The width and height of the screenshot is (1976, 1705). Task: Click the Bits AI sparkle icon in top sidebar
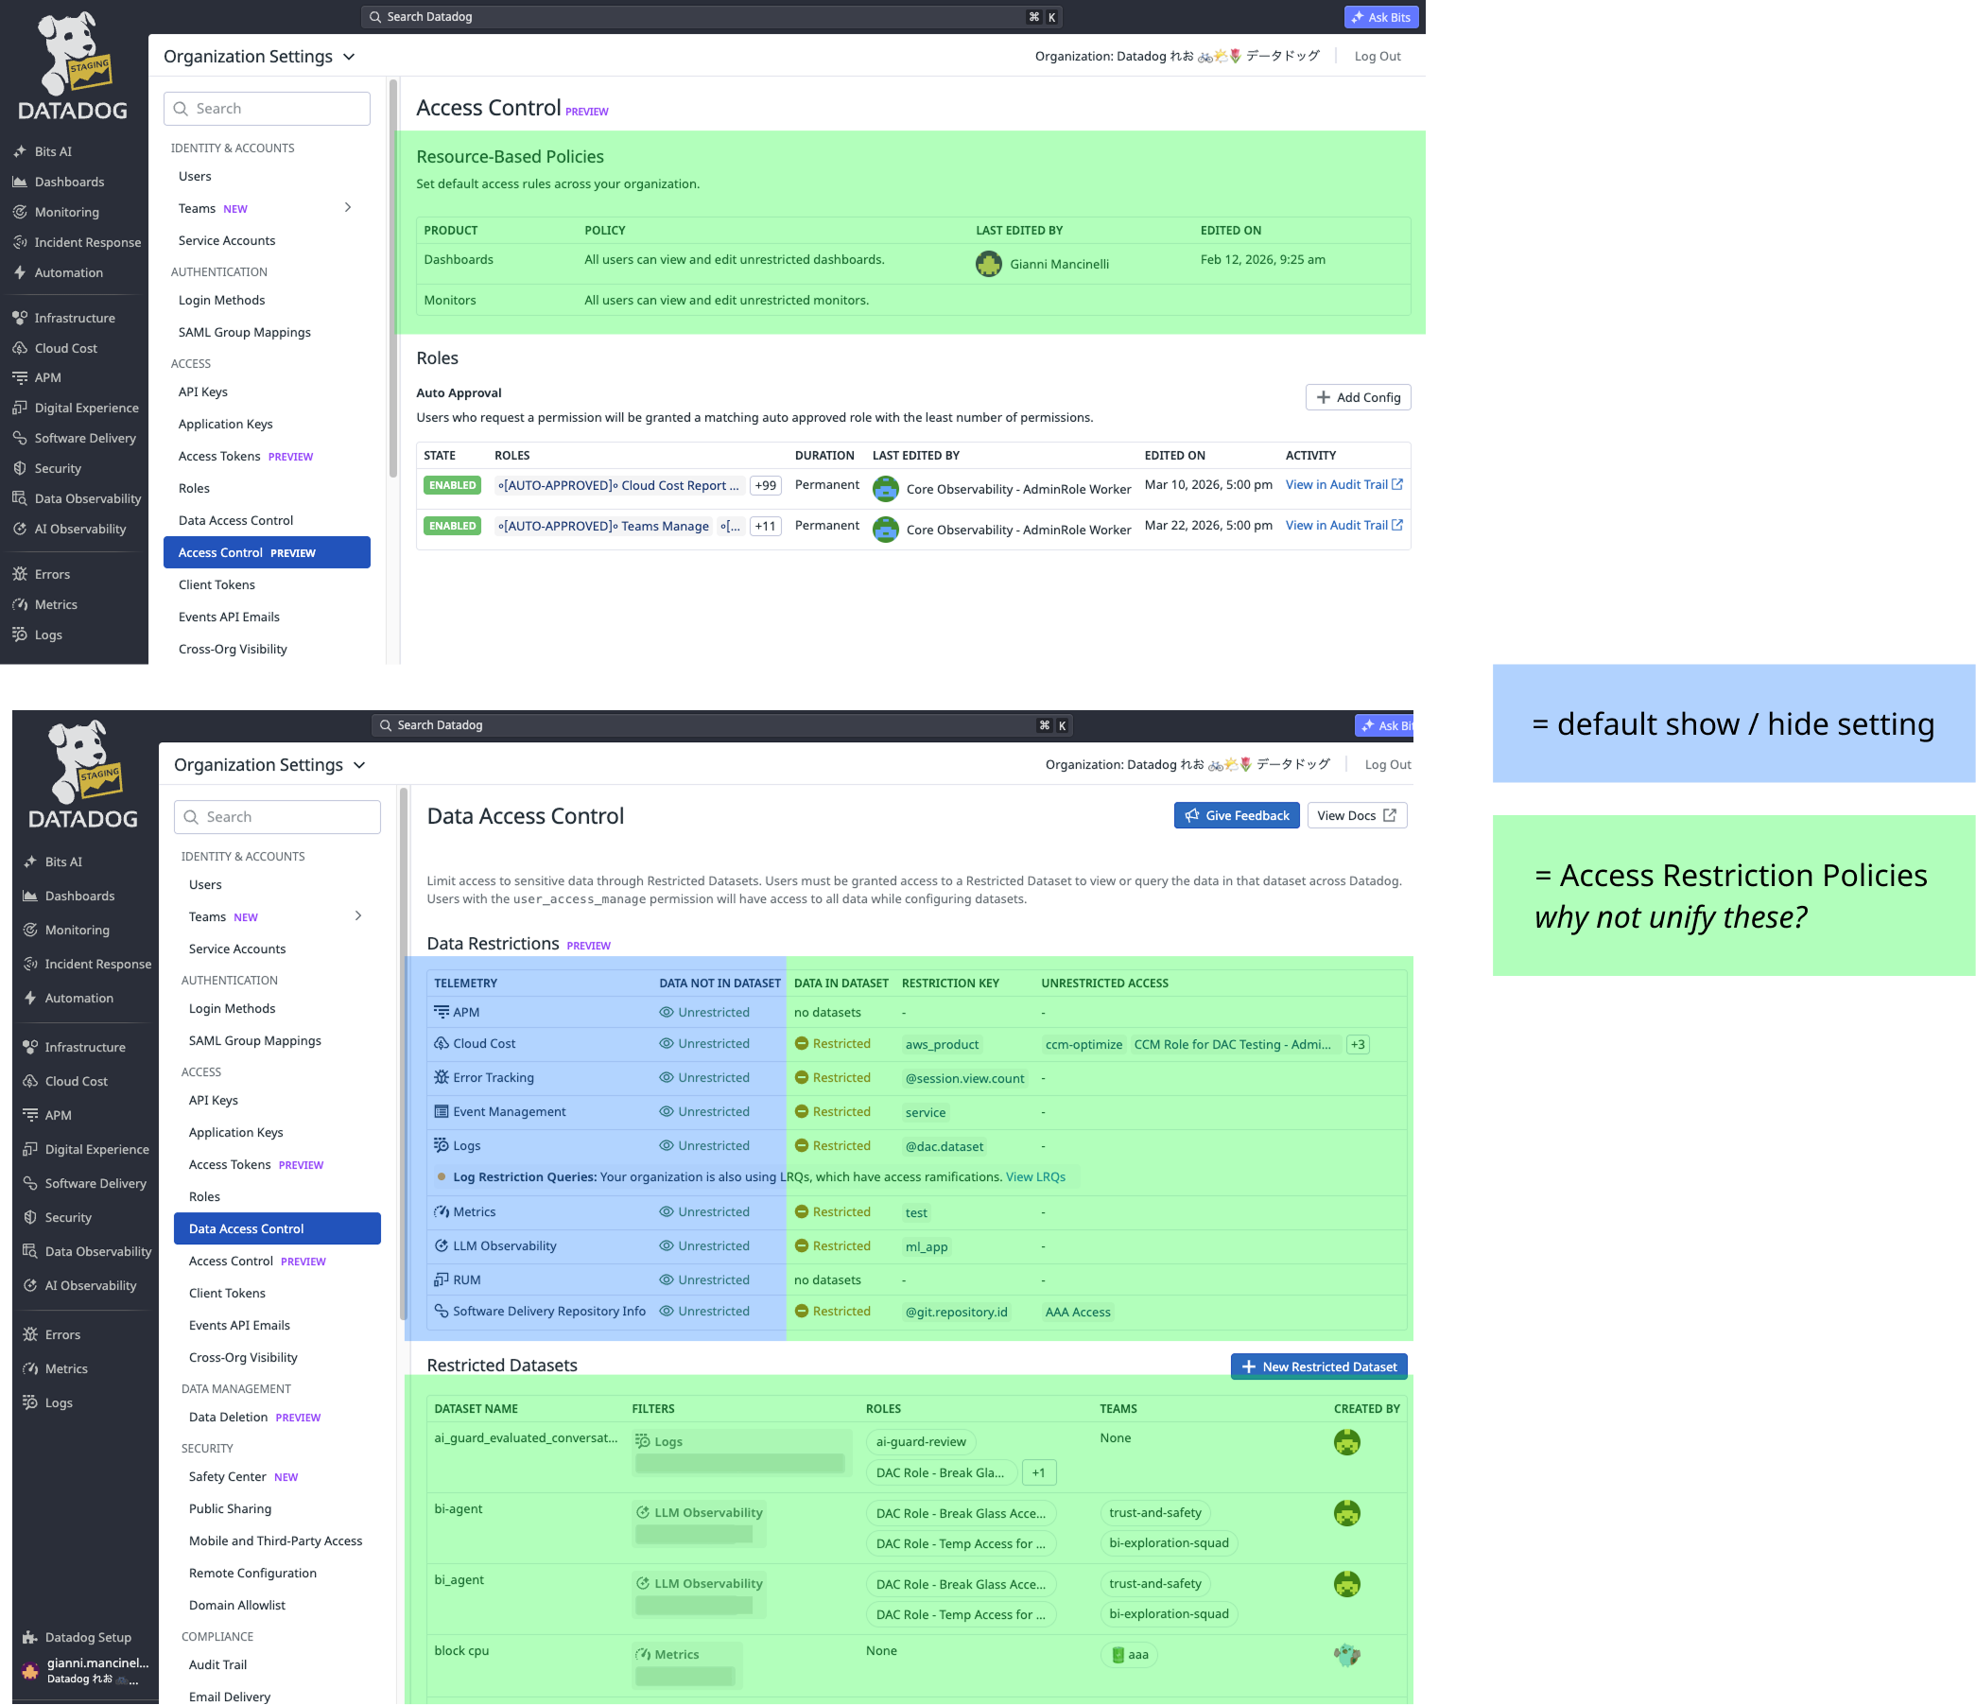click(20, 151)
